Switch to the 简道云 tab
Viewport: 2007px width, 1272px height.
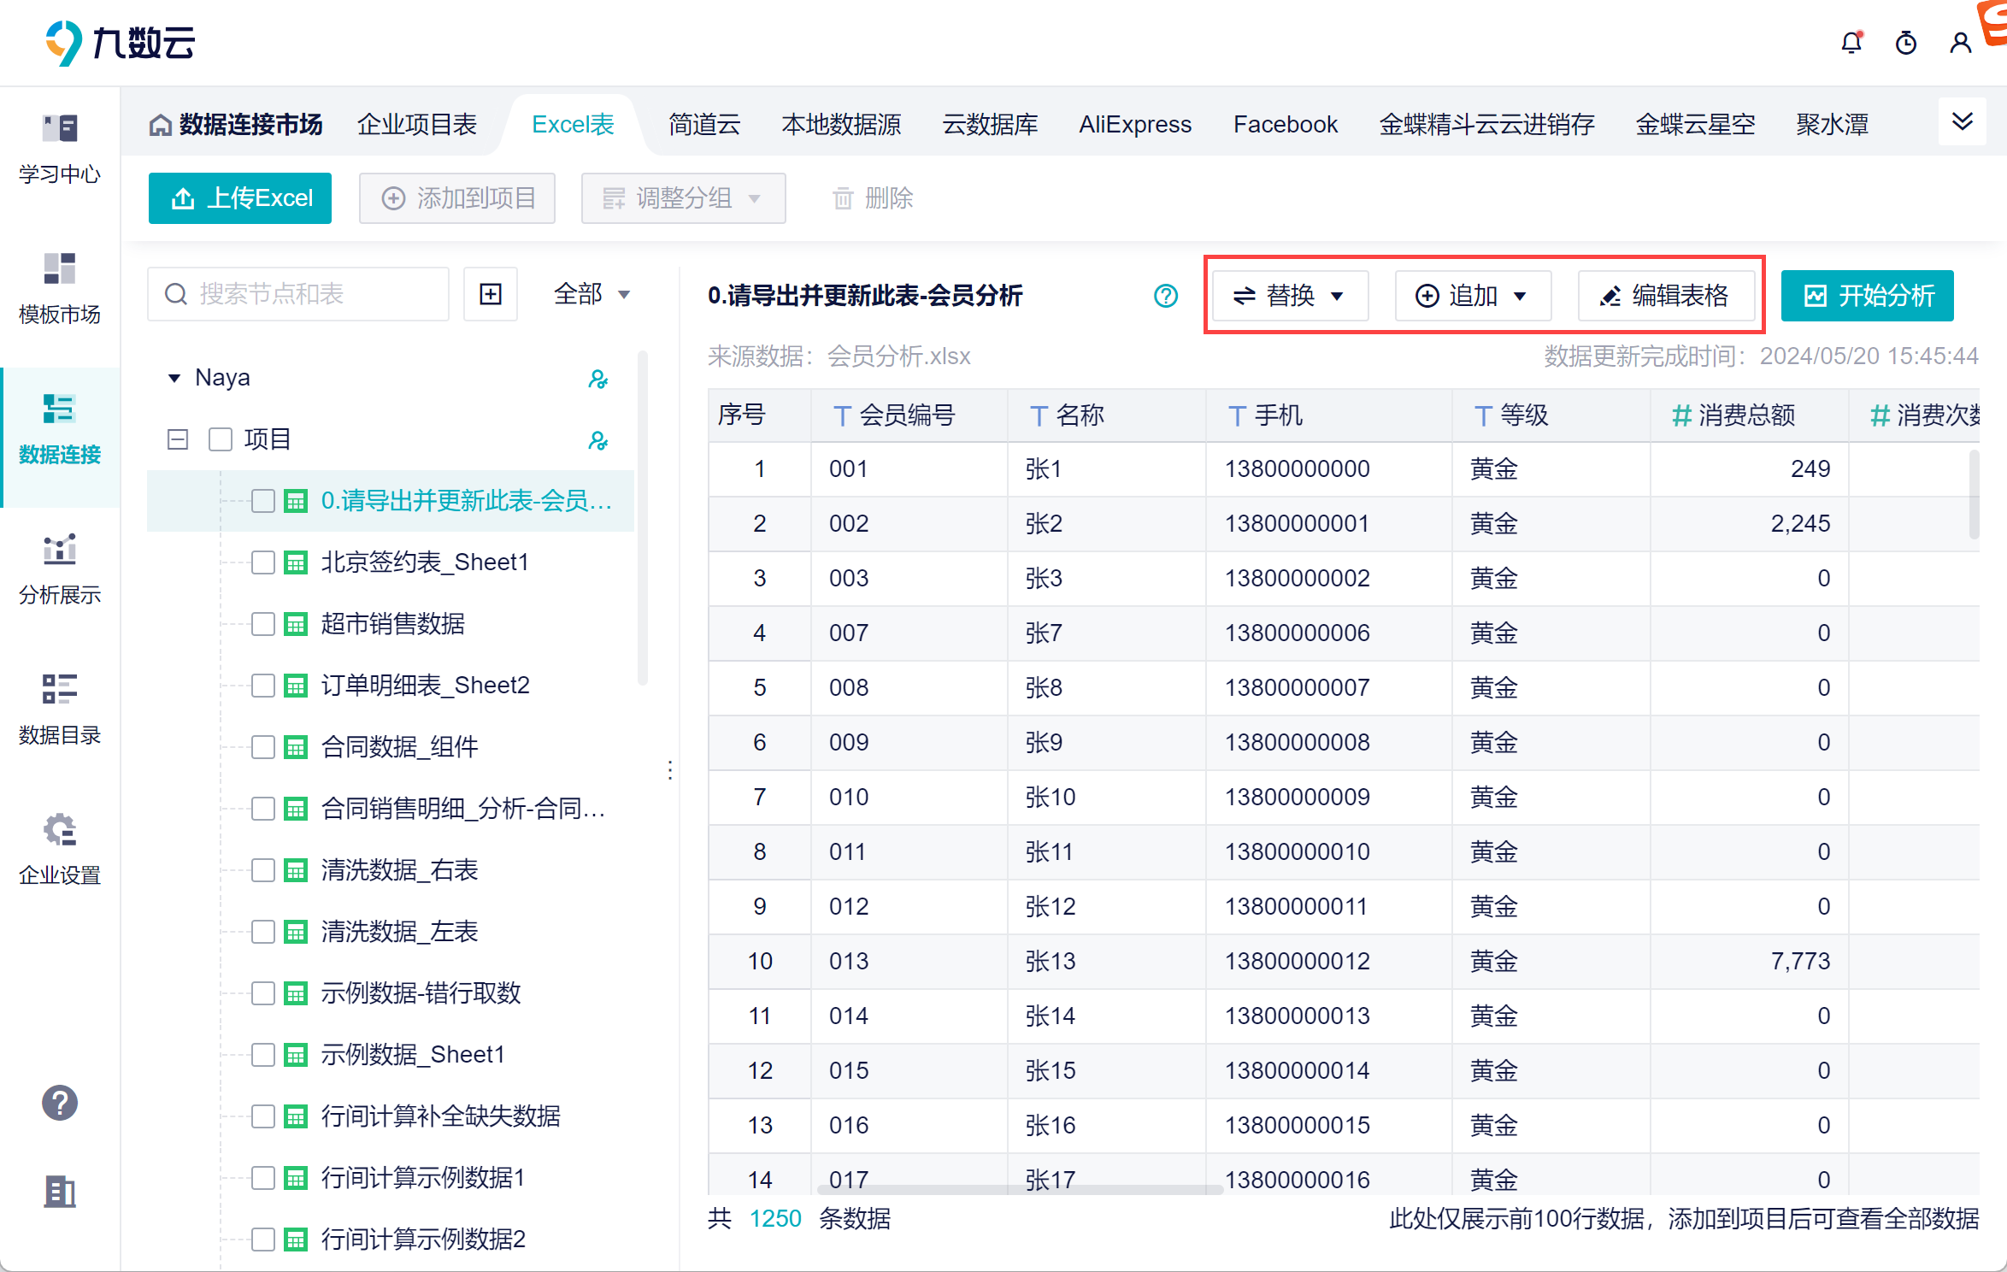704,125
